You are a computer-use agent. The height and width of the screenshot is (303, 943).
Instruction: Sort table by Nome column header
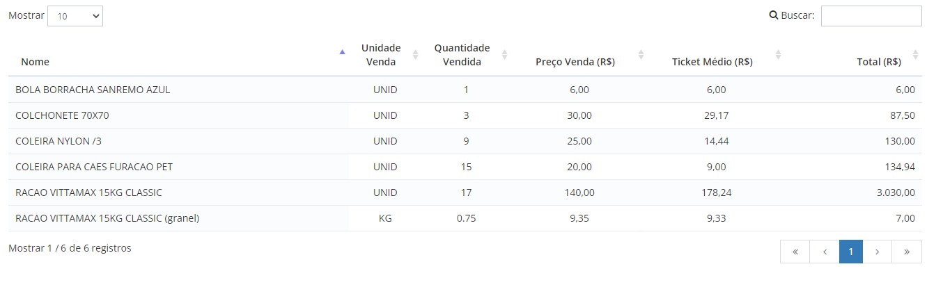35,62
